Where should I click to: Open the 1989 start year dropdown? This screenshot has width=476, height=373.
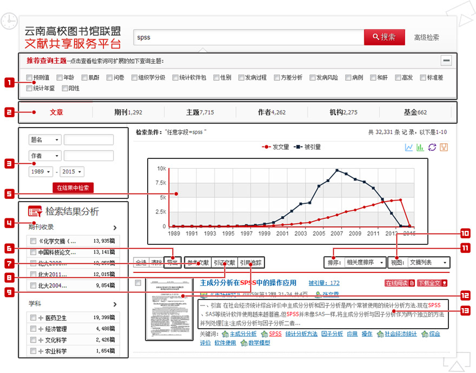(x=41, y=171)
